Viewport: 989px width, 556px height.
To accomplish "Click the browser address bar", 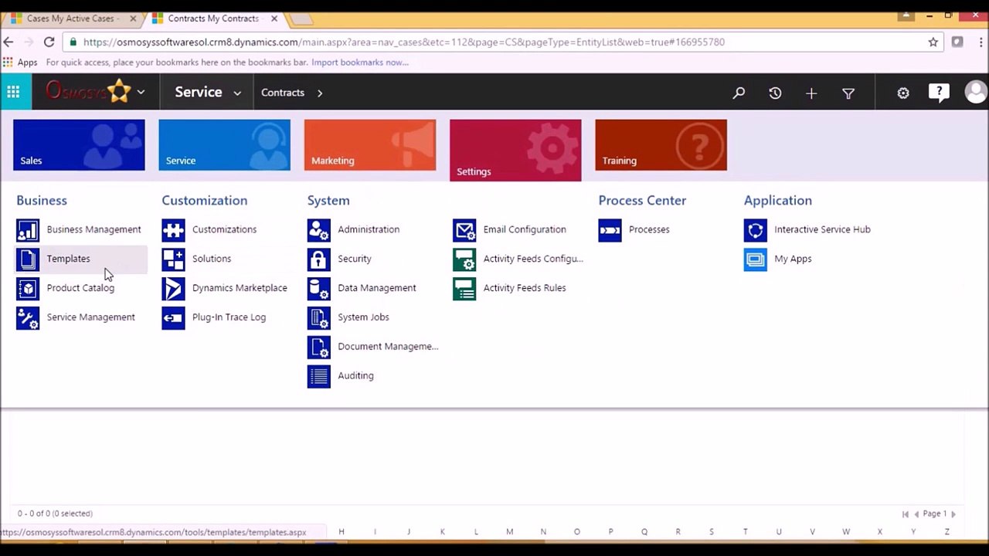I will tap(494, 42).
